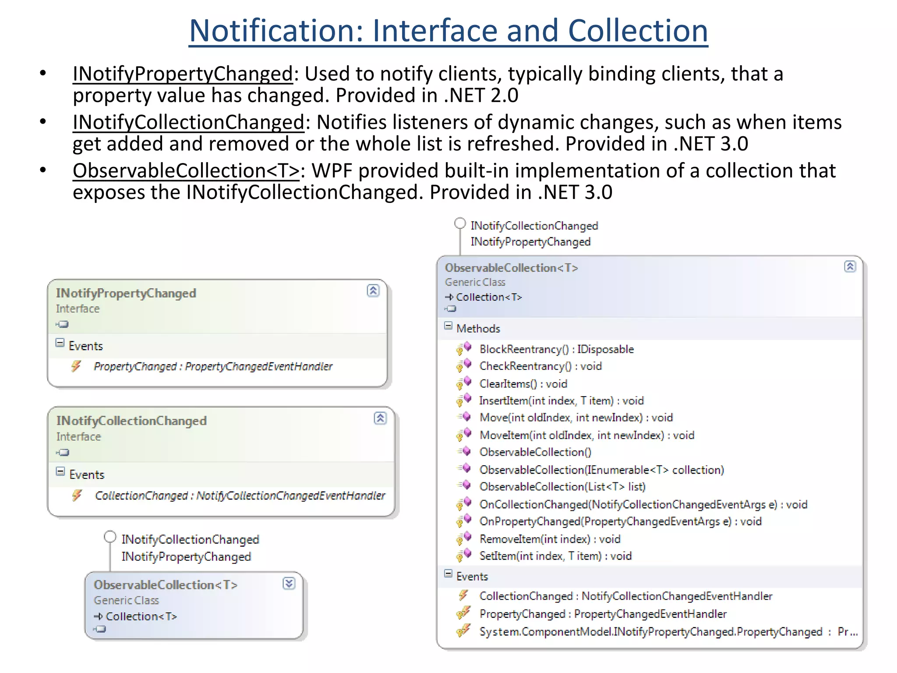
Task: Expand the small ObservableCollection<T> class box
Action: click(x=289, y=583)
